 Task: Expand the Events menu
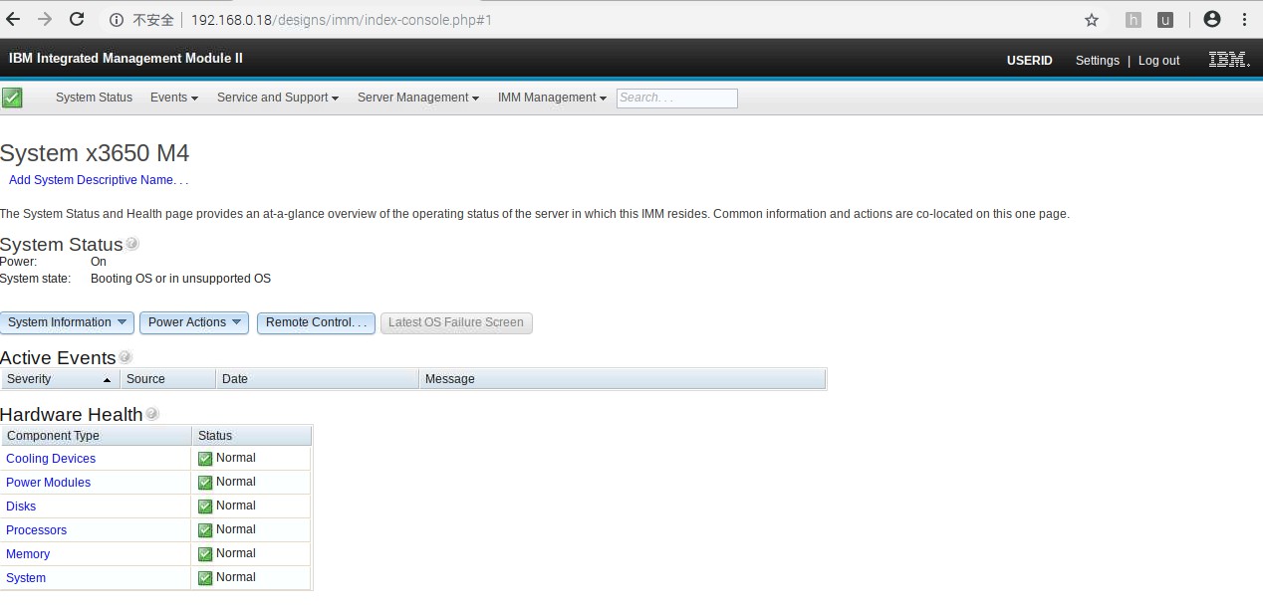tap(173, 97)
